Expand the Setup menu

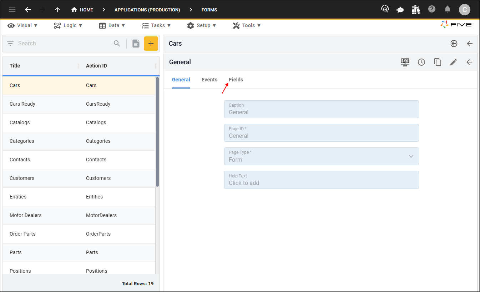tap(202, 25)
